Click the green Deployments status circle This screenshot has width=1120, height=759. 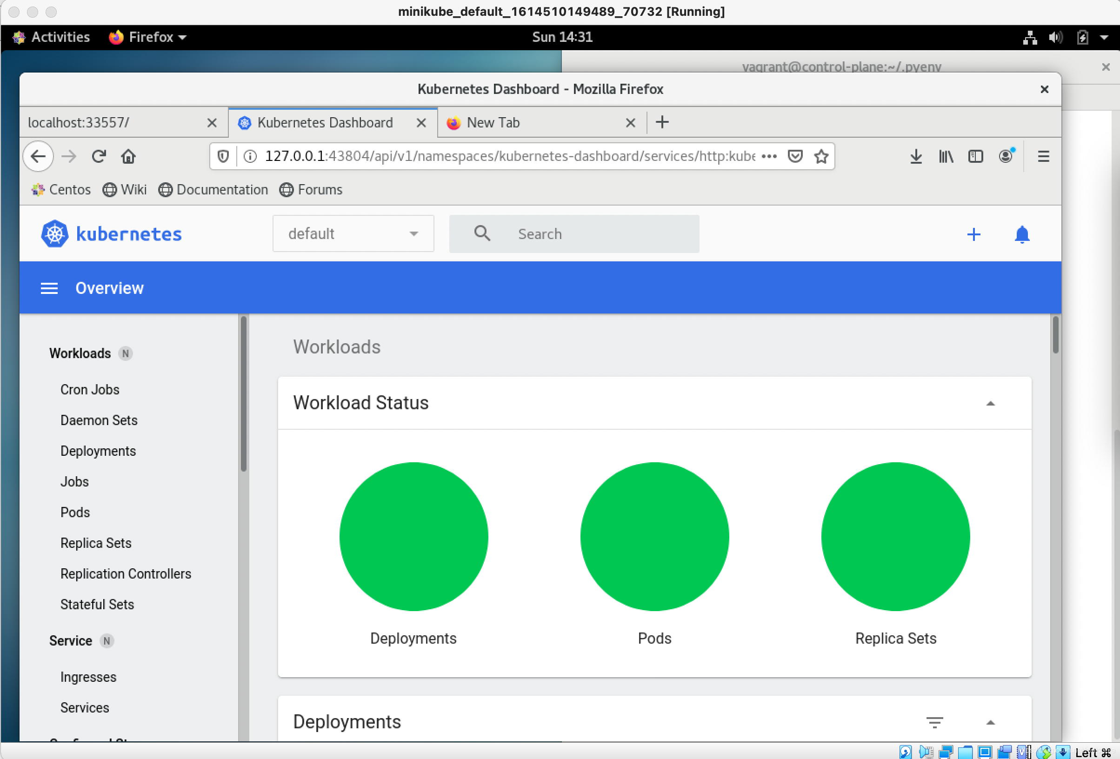click(x=413, y=537)
